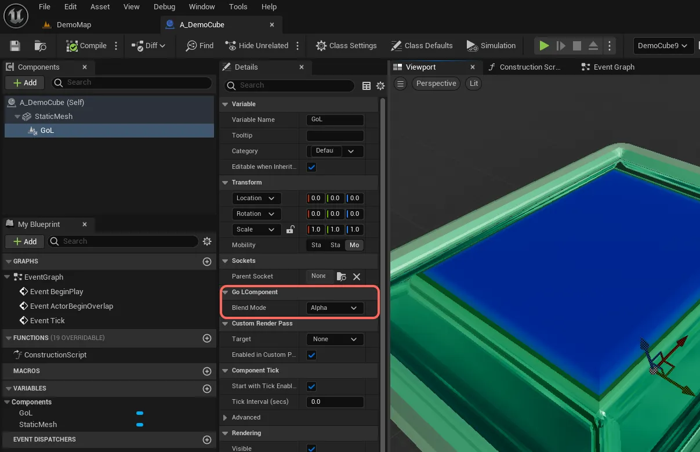The height and width of the screenshot is (452, 700).
Task: Toggle Editable when Inherited checkbox
Action: (311, 167)
